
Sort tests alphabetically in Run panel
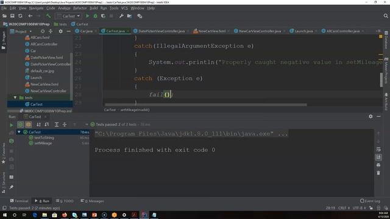point(38,124)
